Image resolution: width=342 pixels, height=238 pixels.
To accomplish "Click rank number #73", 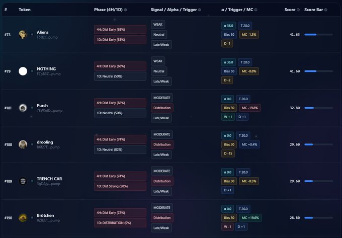I will point(8,35).
